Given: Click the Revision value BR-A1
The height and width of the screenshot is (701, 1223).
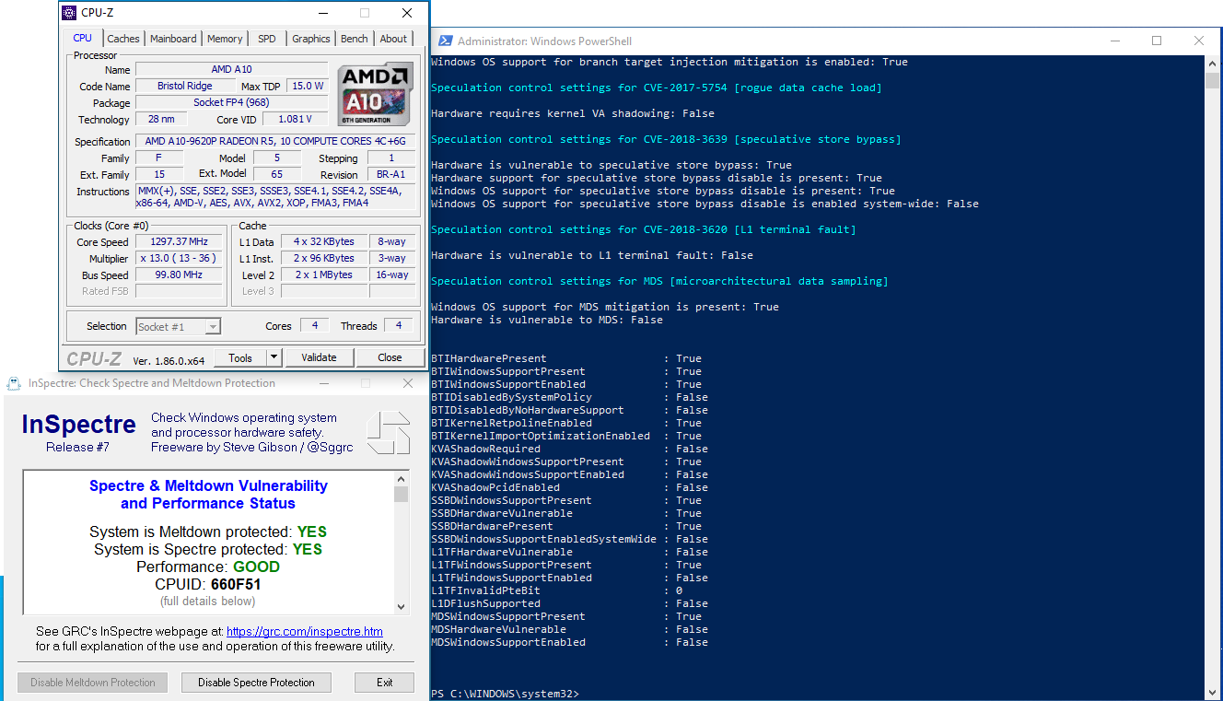Looking at the screenshot, I should (393, 175).
